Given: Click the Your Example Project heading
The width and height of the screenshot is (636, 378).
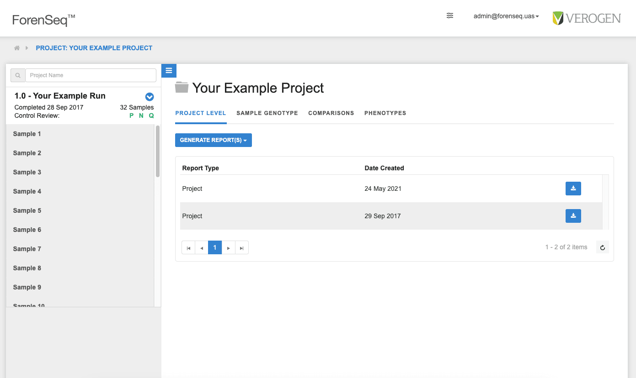Looking at the screenshot, I should [x=258, y=88].
